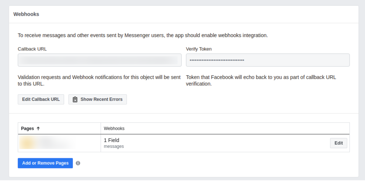This screenshot has width=365, height=181.
Task: Open Edit Callback URL dialog
Action: coord(41,100)
